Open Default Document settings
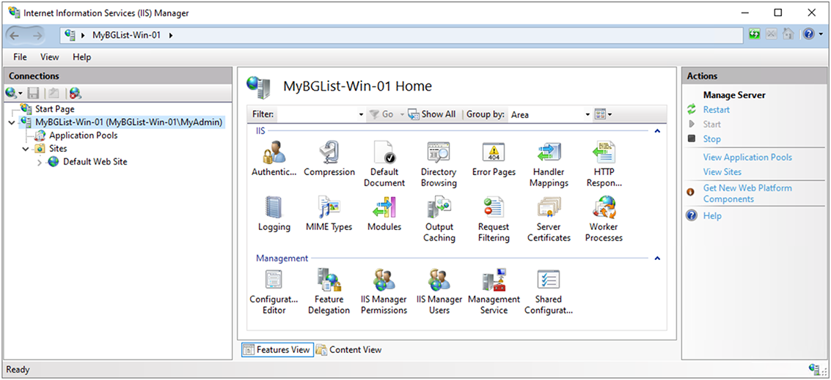The image size is (831, 380). point(384,164)
